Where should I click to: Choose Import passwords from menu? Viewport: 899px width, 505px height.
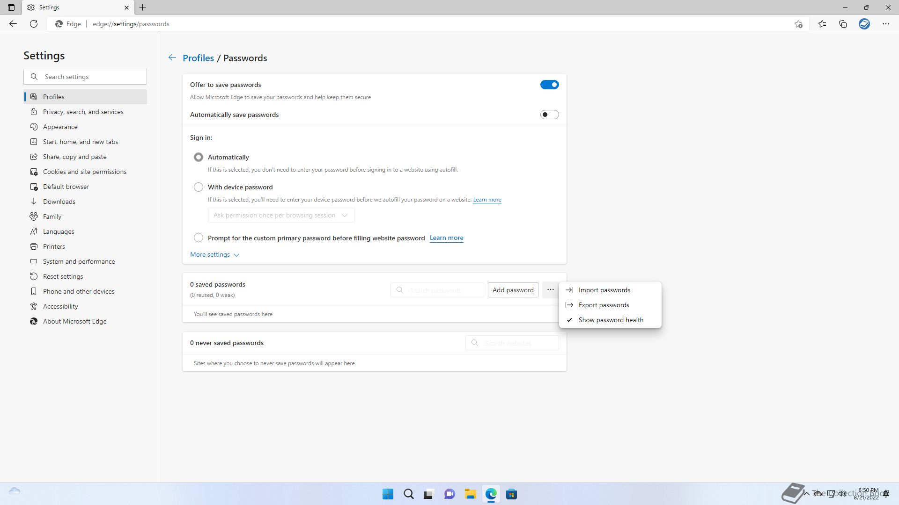pos(610,290)
